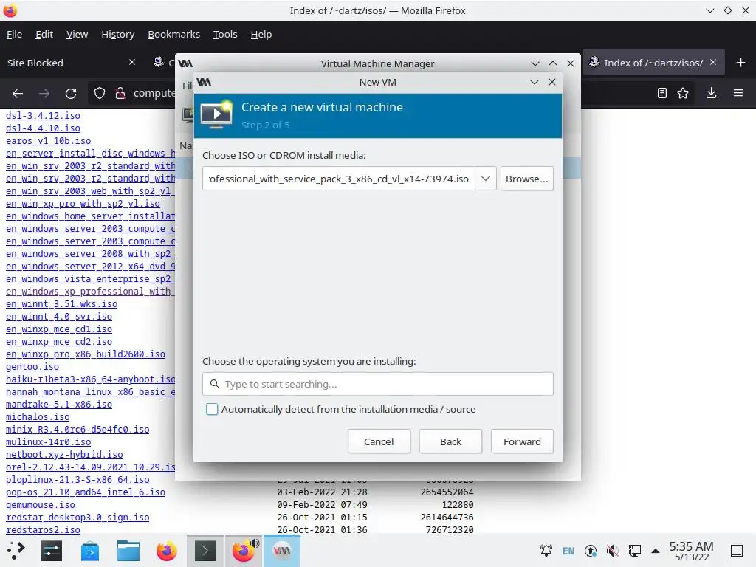Expand the ISO install media dropdown

click(486, 179)
